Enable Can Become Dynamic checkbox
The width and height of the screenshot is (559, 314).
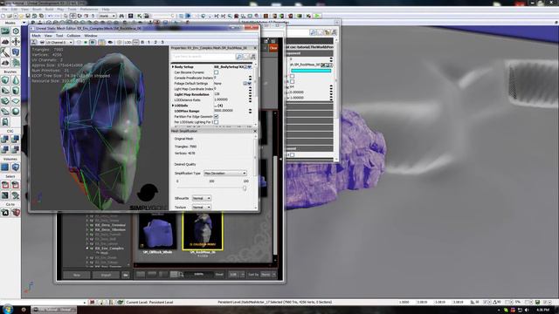[x=216, y=72]
